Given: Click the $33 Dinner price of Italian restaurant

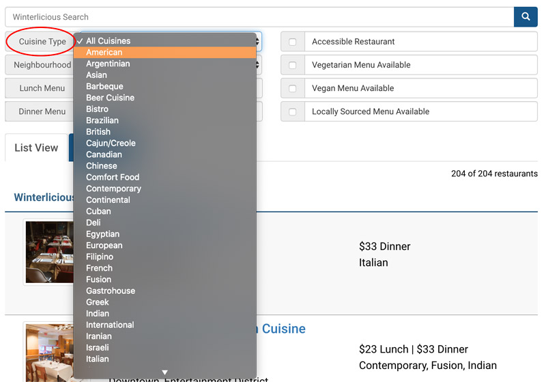Looking at the screenshot, I should [384, 247].
